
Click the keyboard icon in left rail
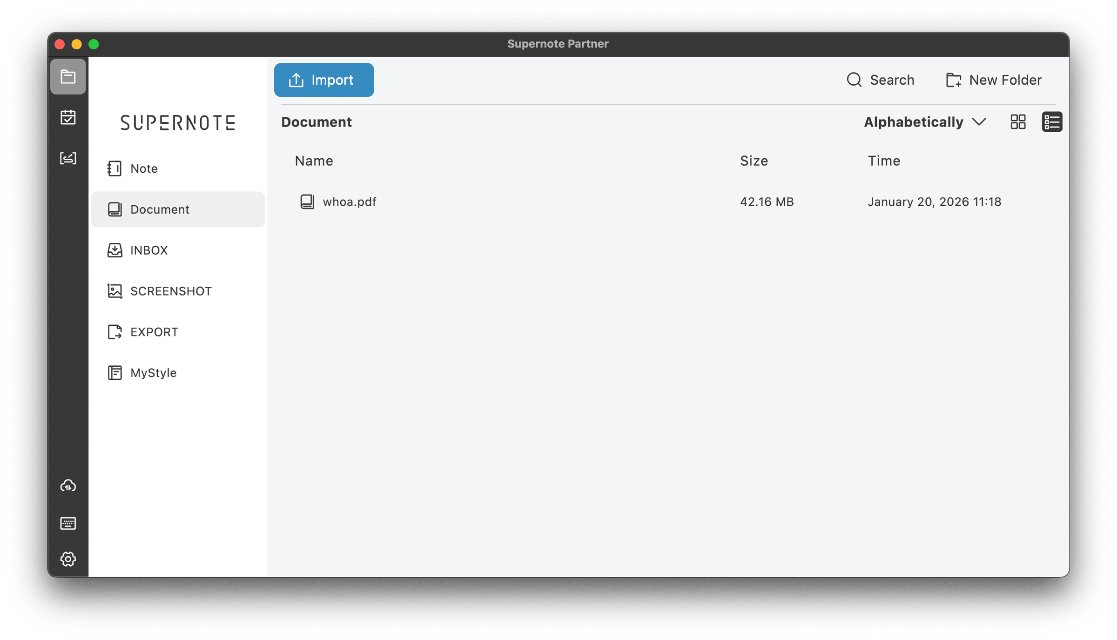click(68, 523)
